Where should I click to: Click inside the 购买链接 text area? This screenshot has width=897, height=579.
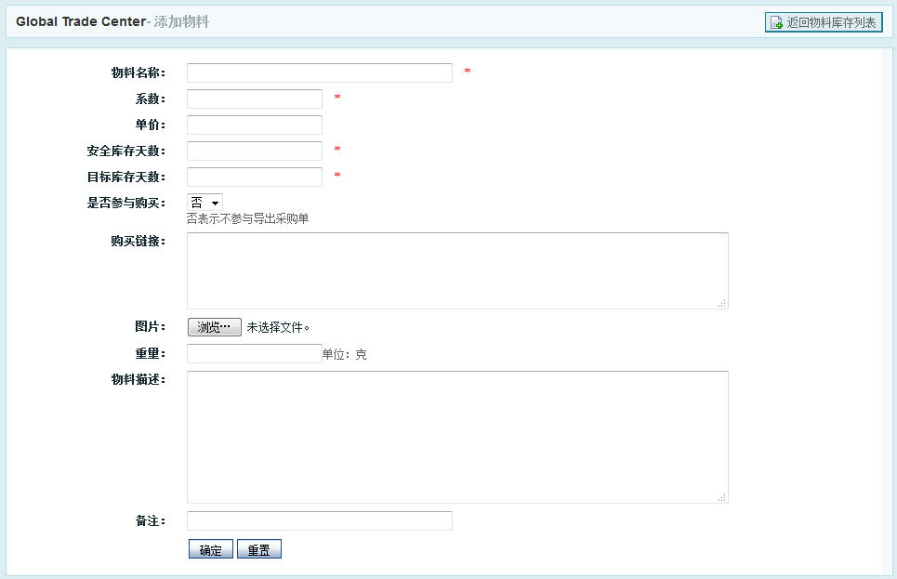tap(457, 270)
